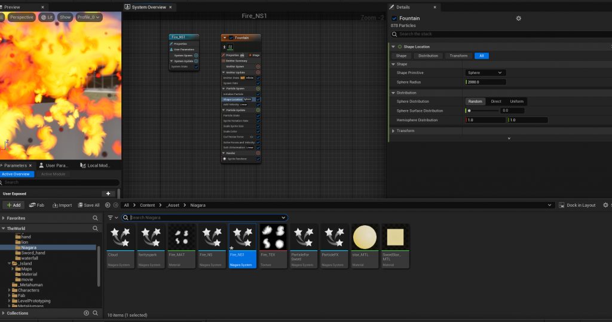
Task: Switch to the System Overview tab
Action: (149, 7)
